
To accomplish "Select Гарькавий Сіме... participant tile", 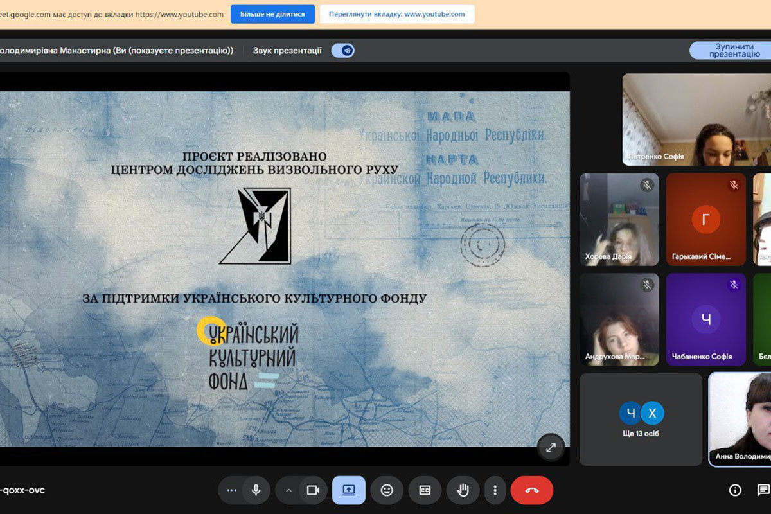I will click(705, 219).
